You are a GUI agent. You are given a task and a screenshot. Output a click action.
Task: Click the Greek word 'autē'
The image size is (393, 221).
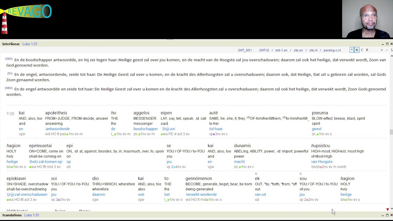click(213, 113)
